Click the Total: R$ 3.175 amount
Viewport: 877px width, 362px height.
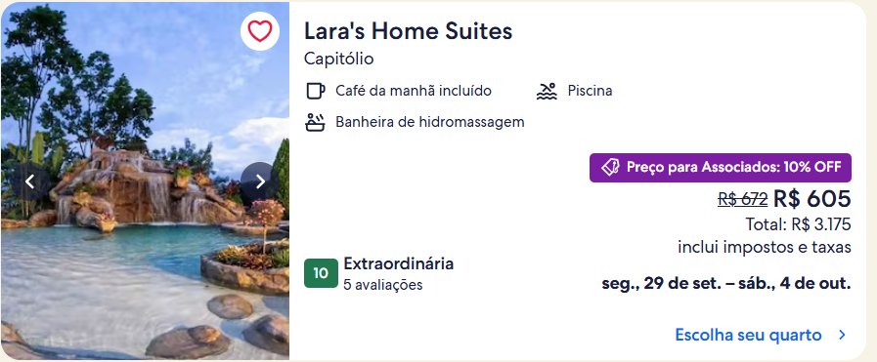[x=798, y=224]
